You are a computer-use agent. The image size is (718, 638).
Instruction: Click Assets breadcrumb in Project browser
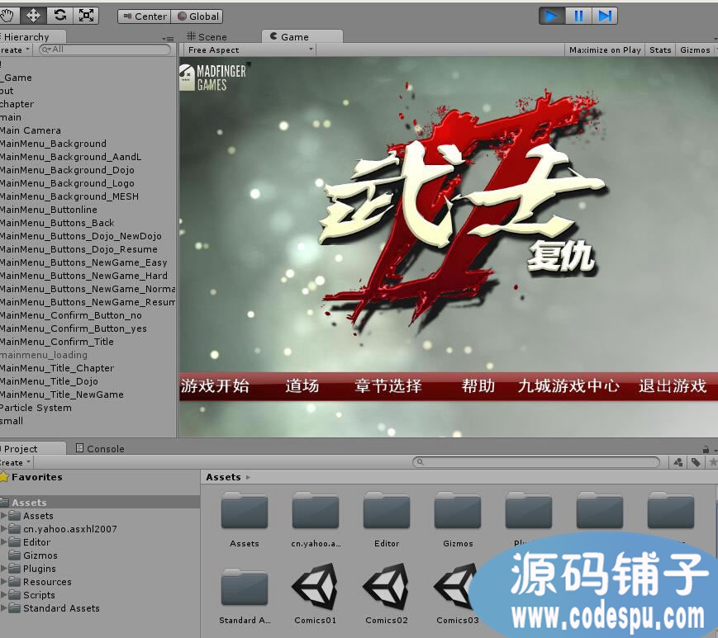pos(223,477)
